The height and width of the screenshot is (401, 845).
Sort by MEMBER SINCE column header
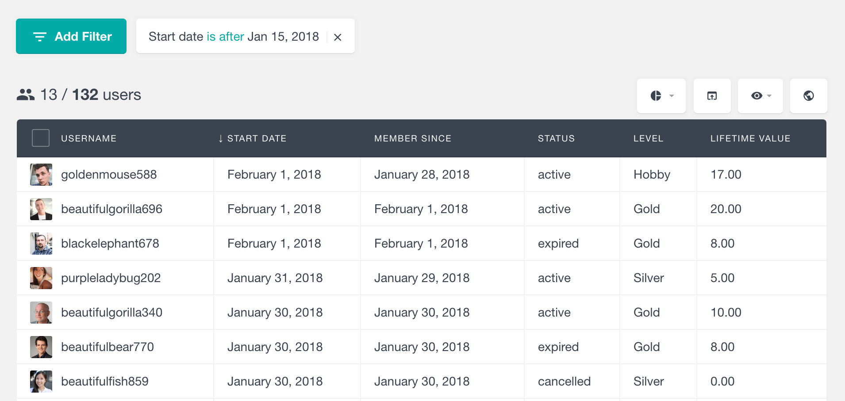coord(413,138)
